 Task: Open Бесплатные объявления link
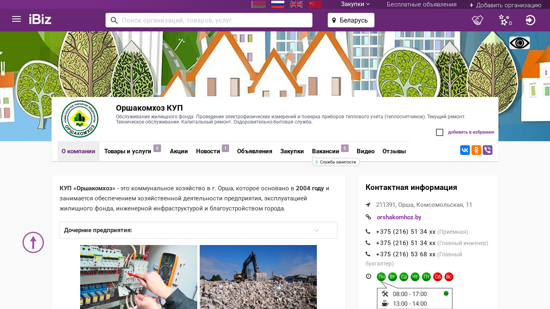tap(422, 4)
